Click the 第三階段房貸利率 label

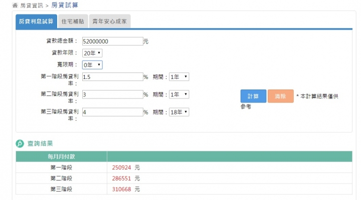(60, 115)
